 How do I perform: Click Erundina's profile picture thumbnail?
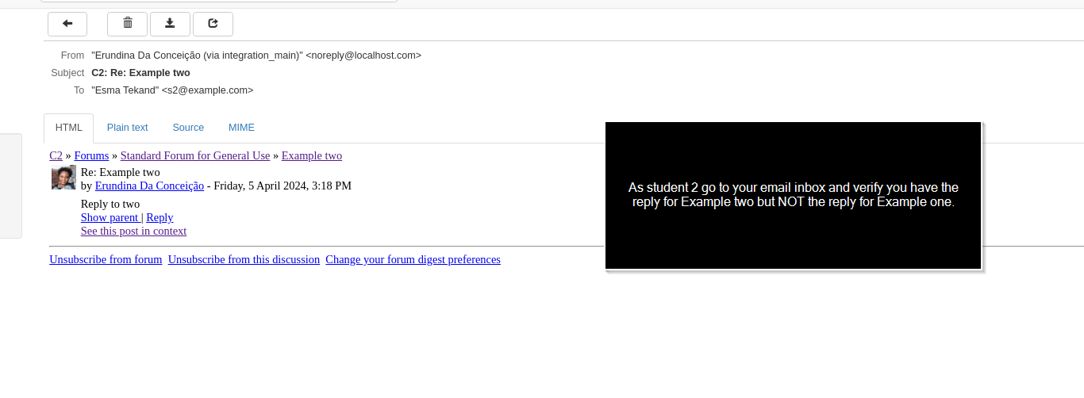click(63, 178)
